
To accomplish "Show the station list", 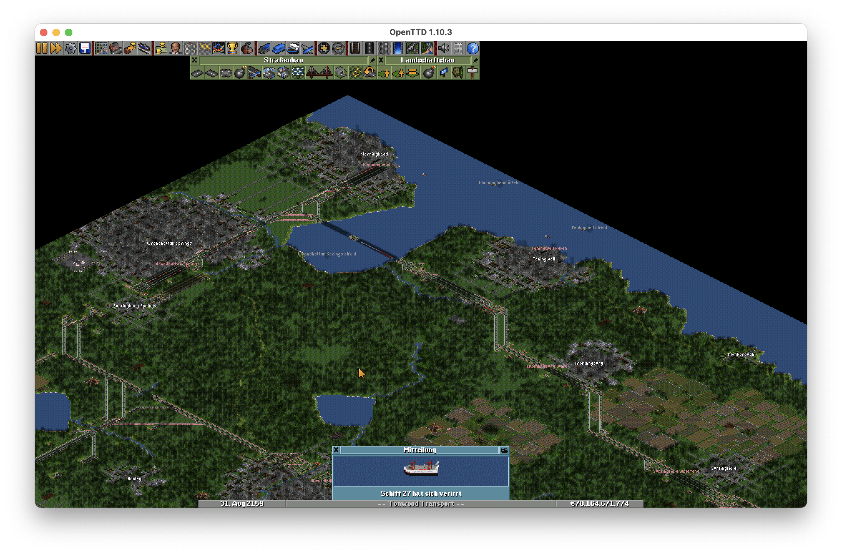I will click(x=144, y=48).
